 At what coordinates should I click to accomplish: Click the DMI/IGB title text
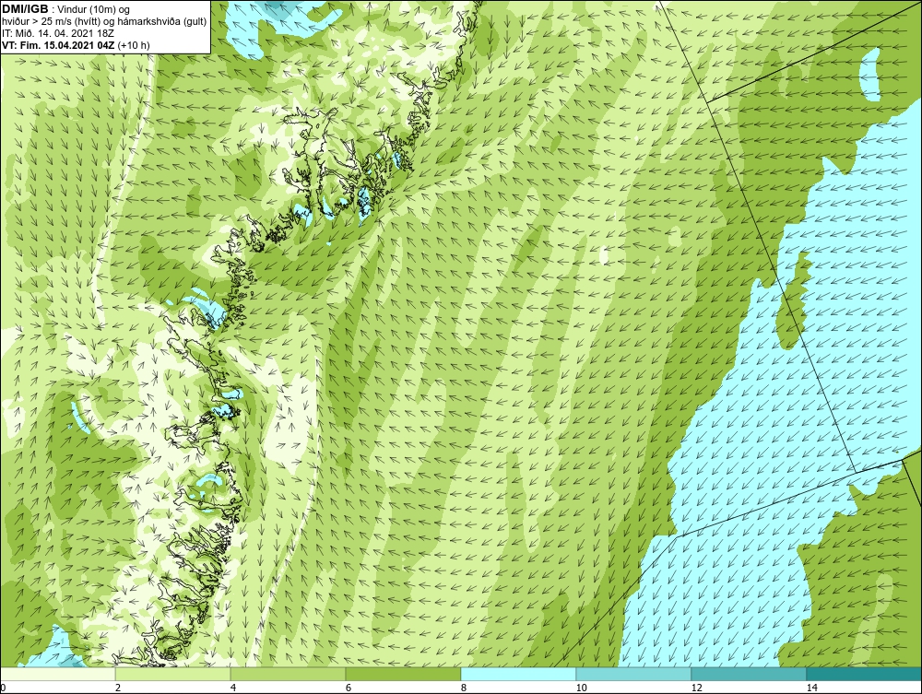[x=25, y=9]
